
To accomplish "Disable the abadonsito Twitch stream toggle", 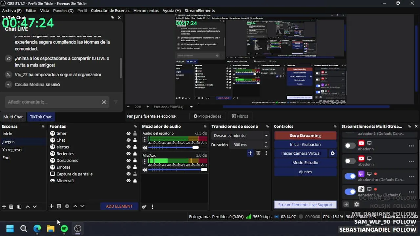I will (x=350, y=176).
